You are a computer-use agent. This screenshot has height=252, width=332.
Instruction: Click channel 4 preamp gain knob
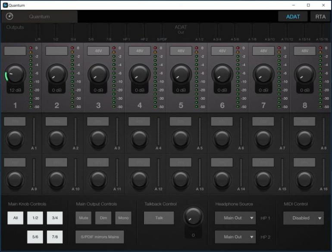pyautogui.click(x=140, y=74)
